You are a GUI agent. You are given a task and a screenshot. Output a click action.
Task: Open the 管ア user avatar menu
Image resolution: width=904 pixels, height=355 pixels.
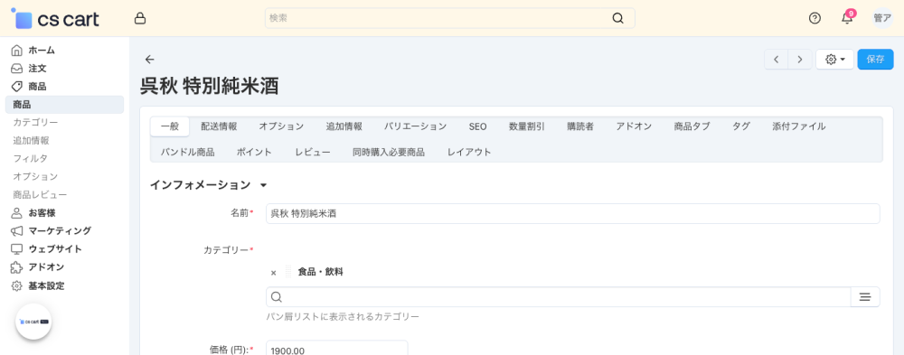click(x=882, y=18)
